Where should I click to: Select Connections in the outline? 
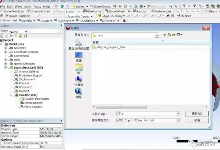21,56
